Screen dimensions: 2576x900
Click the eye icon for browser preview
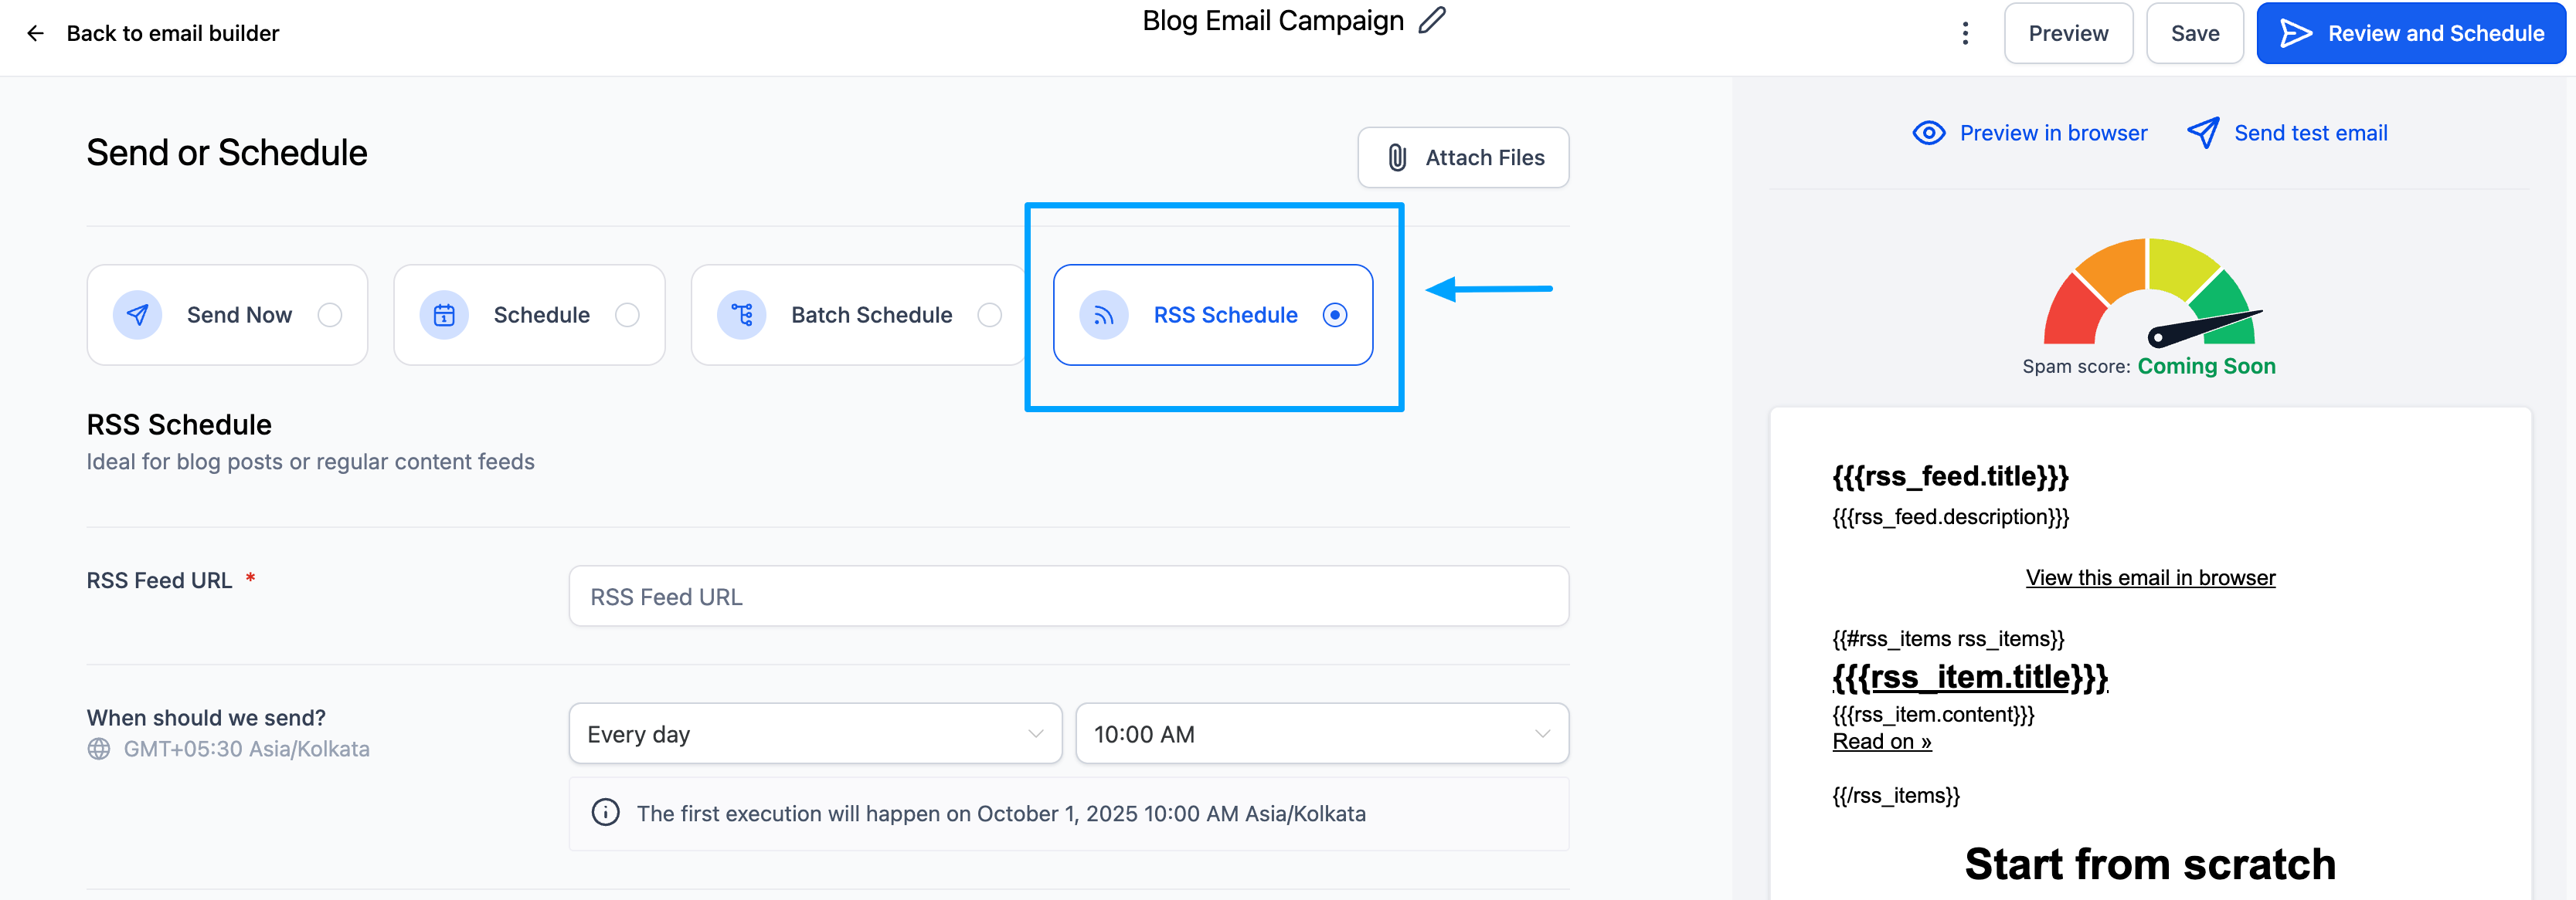[1929, 133]
